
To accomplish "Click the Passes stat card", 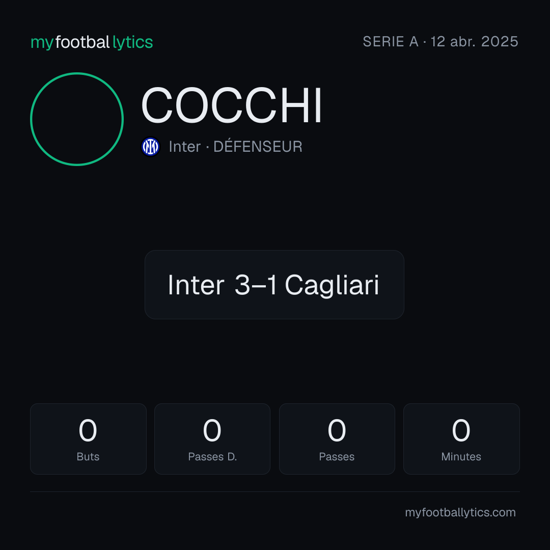I will (x=337, y=439).
